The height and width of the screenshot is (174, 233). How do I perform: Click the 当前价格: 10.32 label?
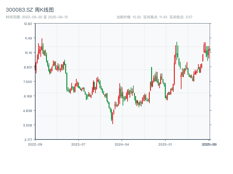click(129, 17)
